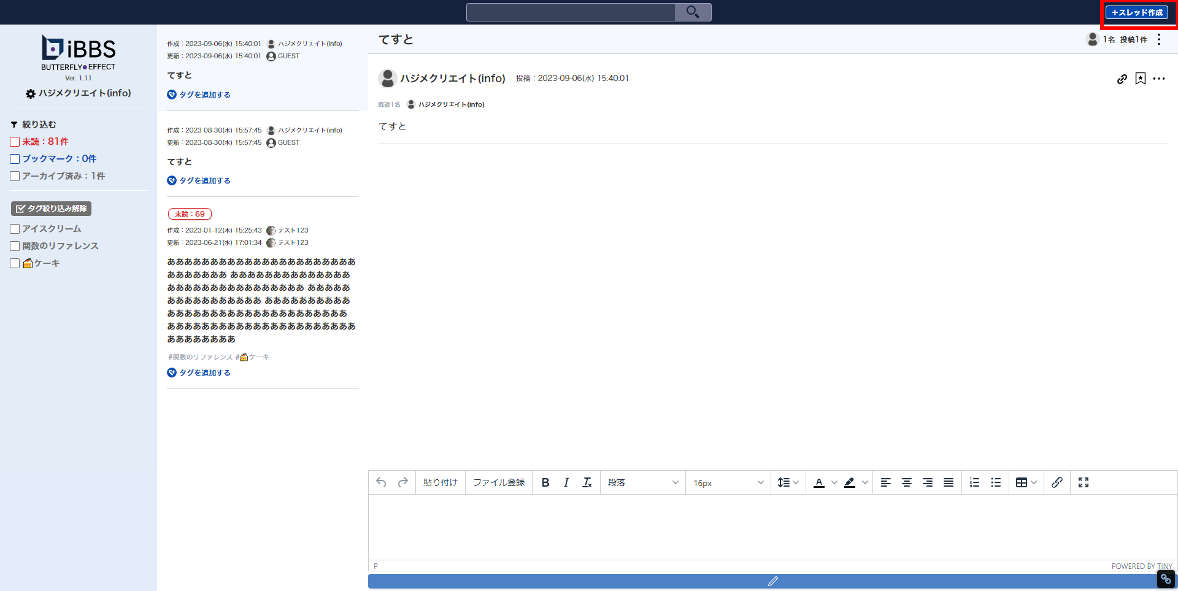The image size is (1178, 591).
Task: Click inside the top search field
Action: pos(570,12)
